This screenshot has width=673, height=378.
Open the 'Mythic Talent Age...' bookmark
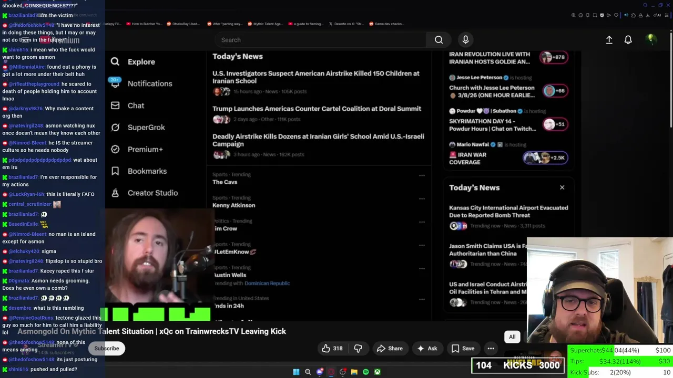coord(264,24)
